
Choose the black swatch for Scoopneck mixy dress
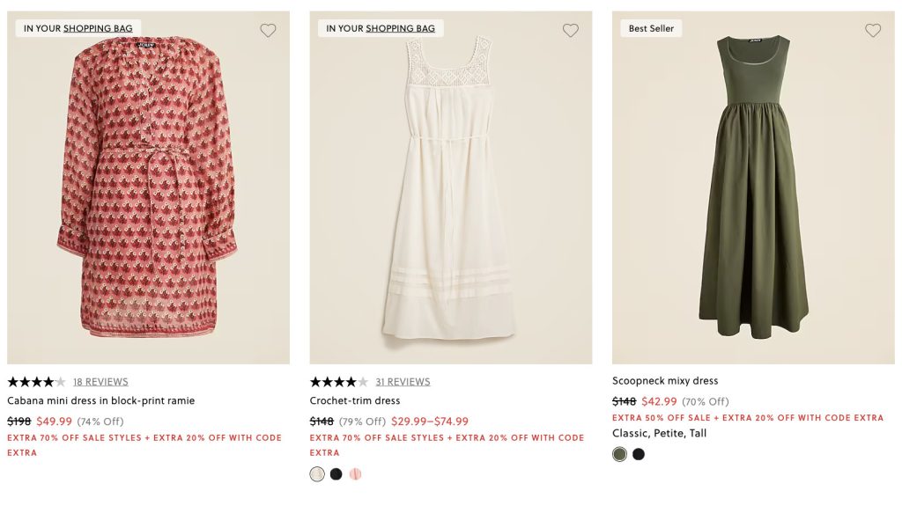pos(639,454)
